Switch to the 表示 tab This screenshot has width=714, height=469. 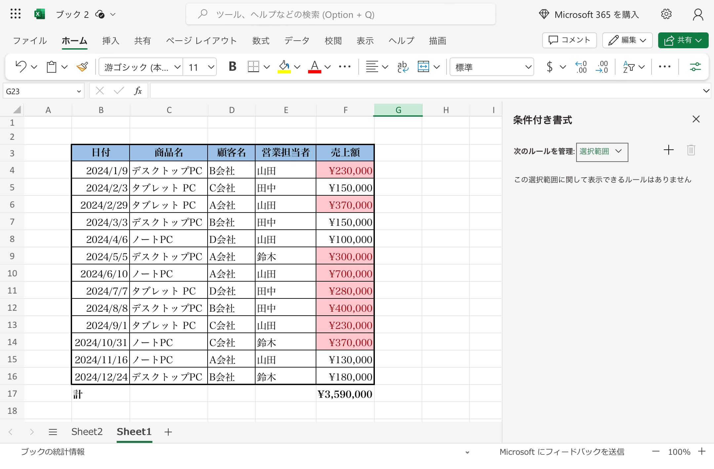click(365, 40)
